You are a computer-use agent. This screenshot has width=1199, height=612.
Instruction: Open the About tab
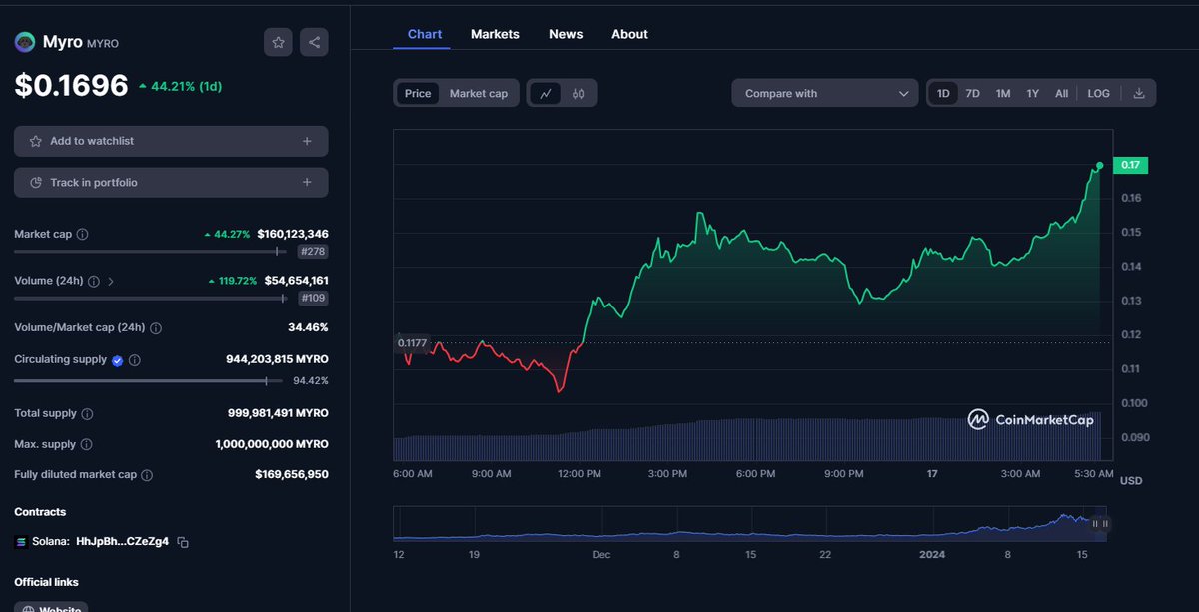coord(629,34)
